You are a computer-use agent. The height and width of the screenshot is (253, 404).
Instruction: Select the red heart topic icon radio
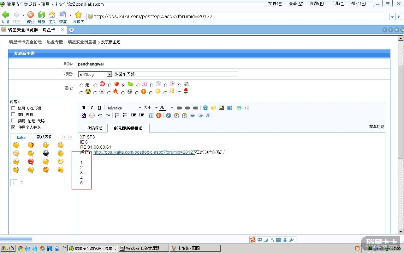click(110, 85)
